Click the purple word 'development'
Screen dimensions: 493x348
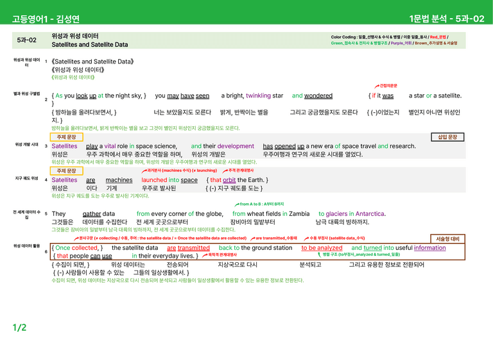point(236,146)
